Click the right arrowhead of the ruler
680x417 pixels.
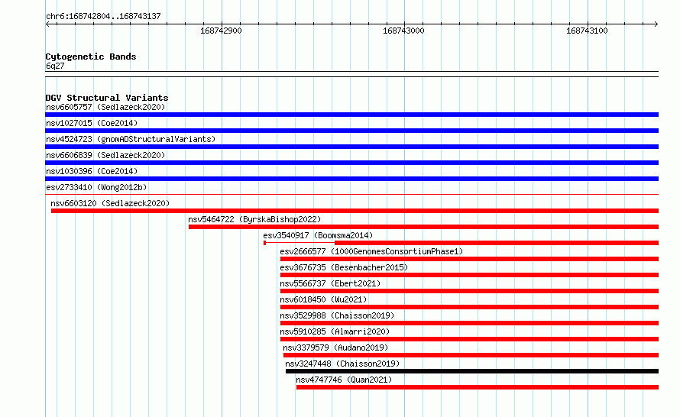(656, 24)
